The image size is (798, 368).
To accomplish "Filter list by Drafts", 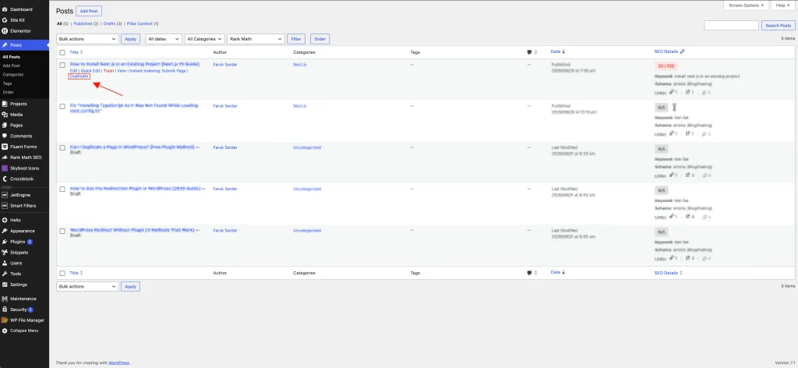I will pyautogui.click(x=110, y=23).
